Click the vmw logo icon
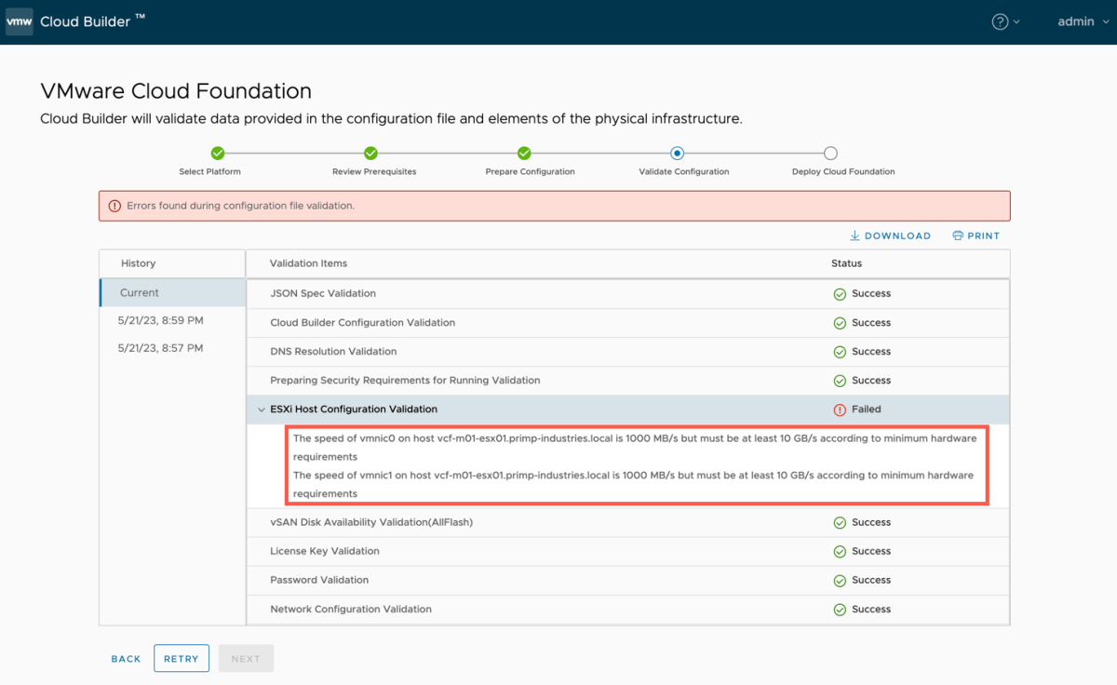Screen dimensions: 1117x685 coord(20,21)
